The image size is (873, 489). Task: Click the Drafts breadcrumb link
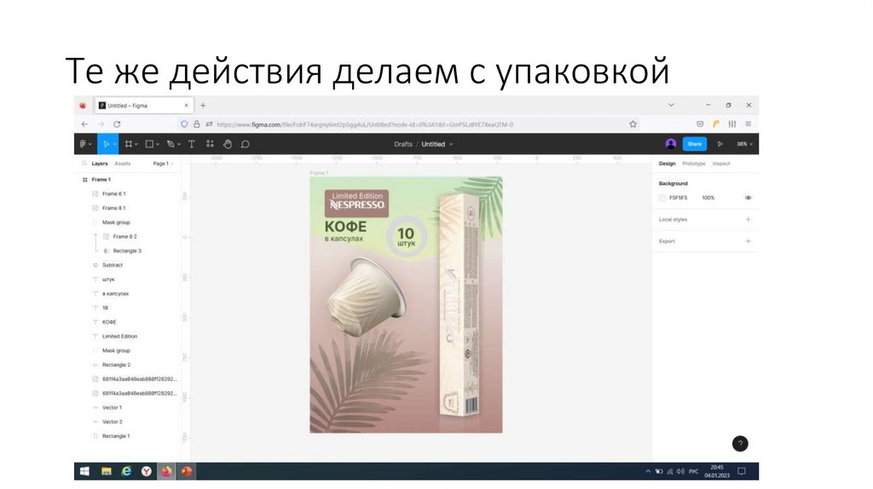[403, 144]
